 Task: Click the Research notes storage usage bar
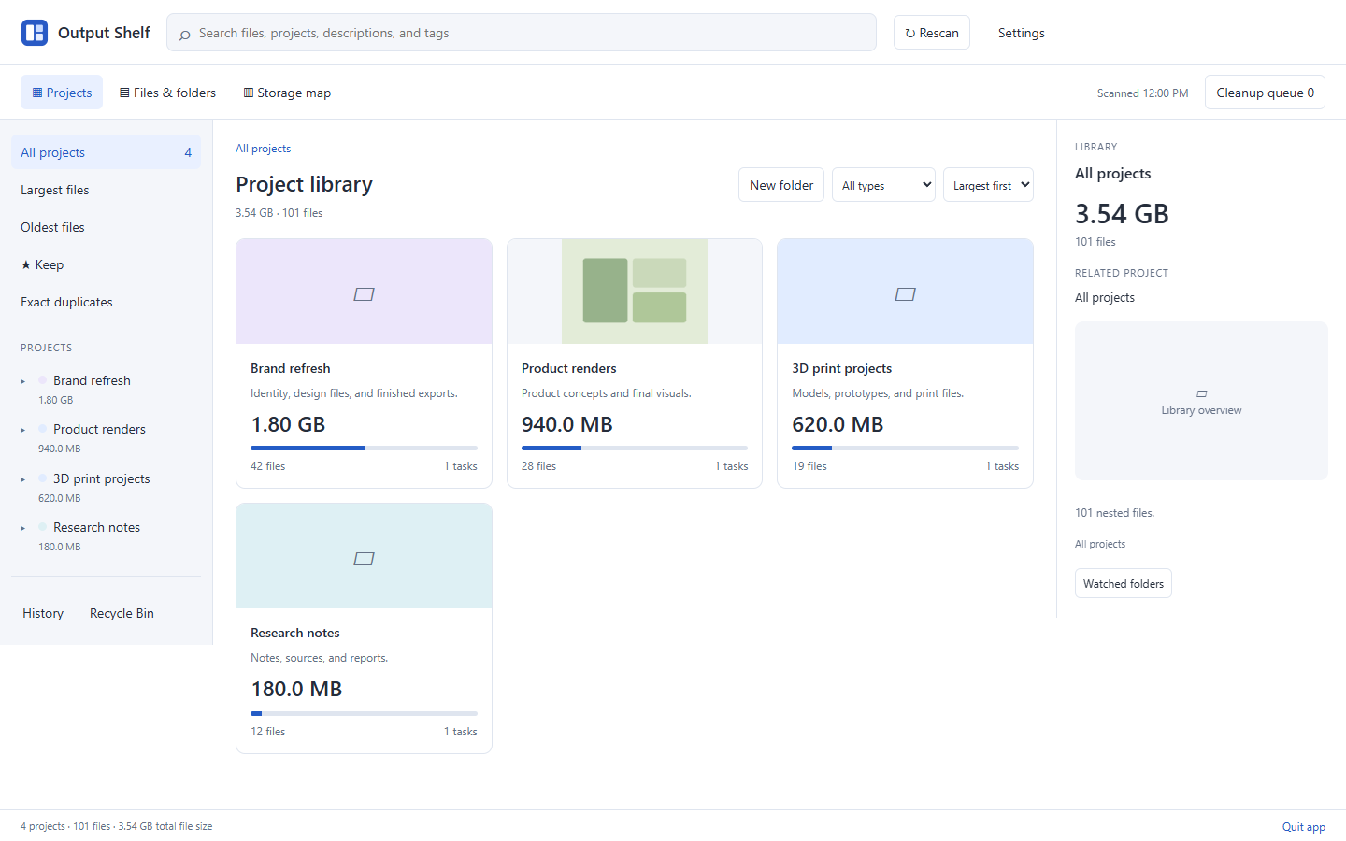364,713
